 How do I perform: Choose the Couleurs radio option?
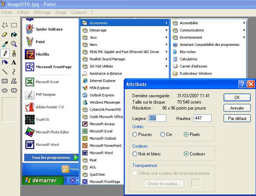coord(186,154)
